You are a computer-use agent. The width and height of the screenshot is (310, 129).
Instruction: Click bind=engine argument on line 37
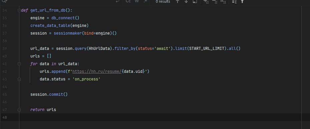tap(97, 33)
